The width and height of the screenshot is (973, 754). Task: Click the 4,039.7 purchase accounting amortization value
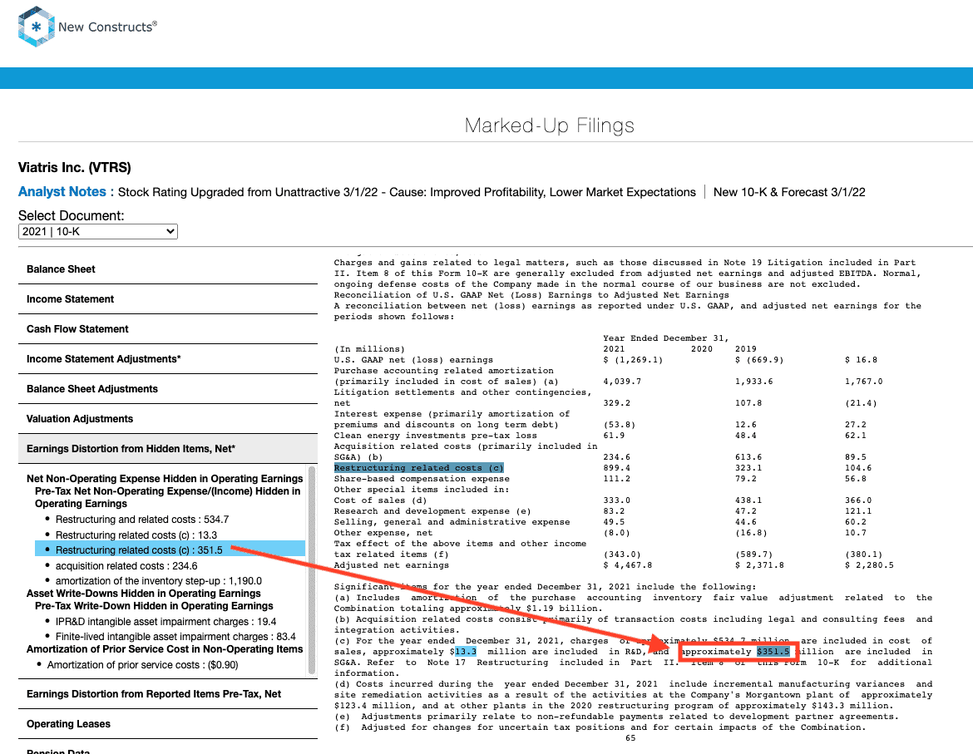622,382
